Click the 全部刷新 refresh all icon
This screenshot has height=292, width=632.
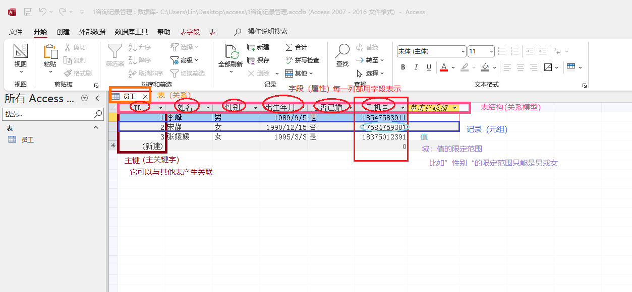[x=231, y=52]
